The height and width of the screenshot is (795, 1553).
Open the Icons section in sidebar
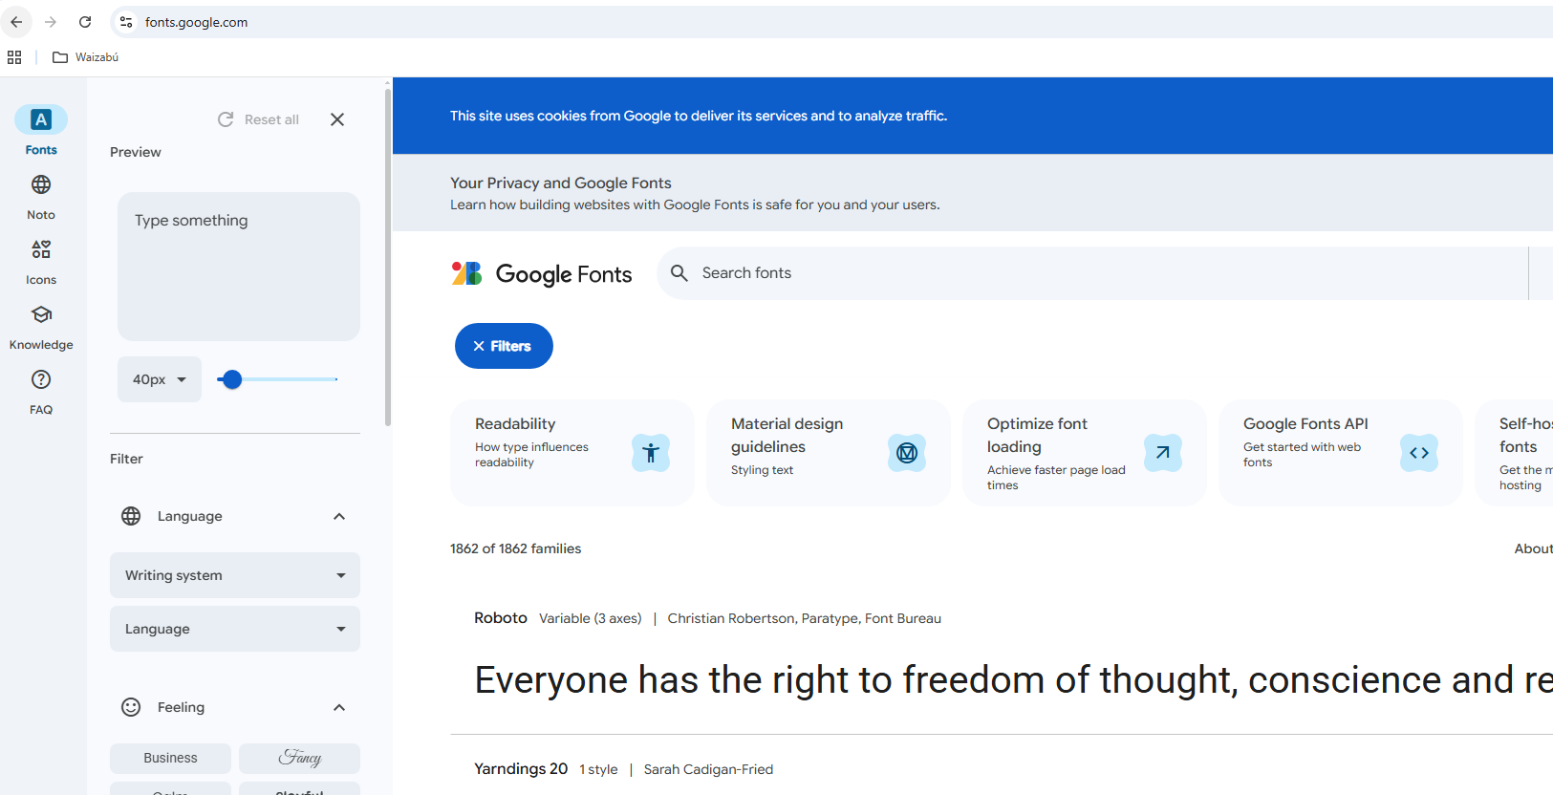click(x=41, y=261)
